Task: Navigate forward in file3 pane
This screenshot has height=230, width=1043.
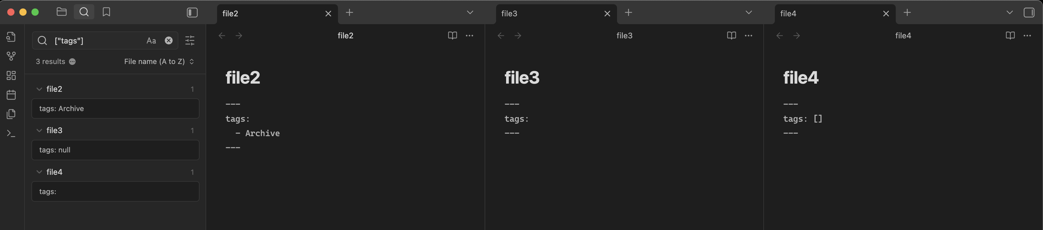Action: (x=518, y=36)
